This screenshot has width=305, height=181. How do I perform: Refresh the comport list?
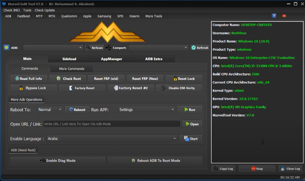200,48
